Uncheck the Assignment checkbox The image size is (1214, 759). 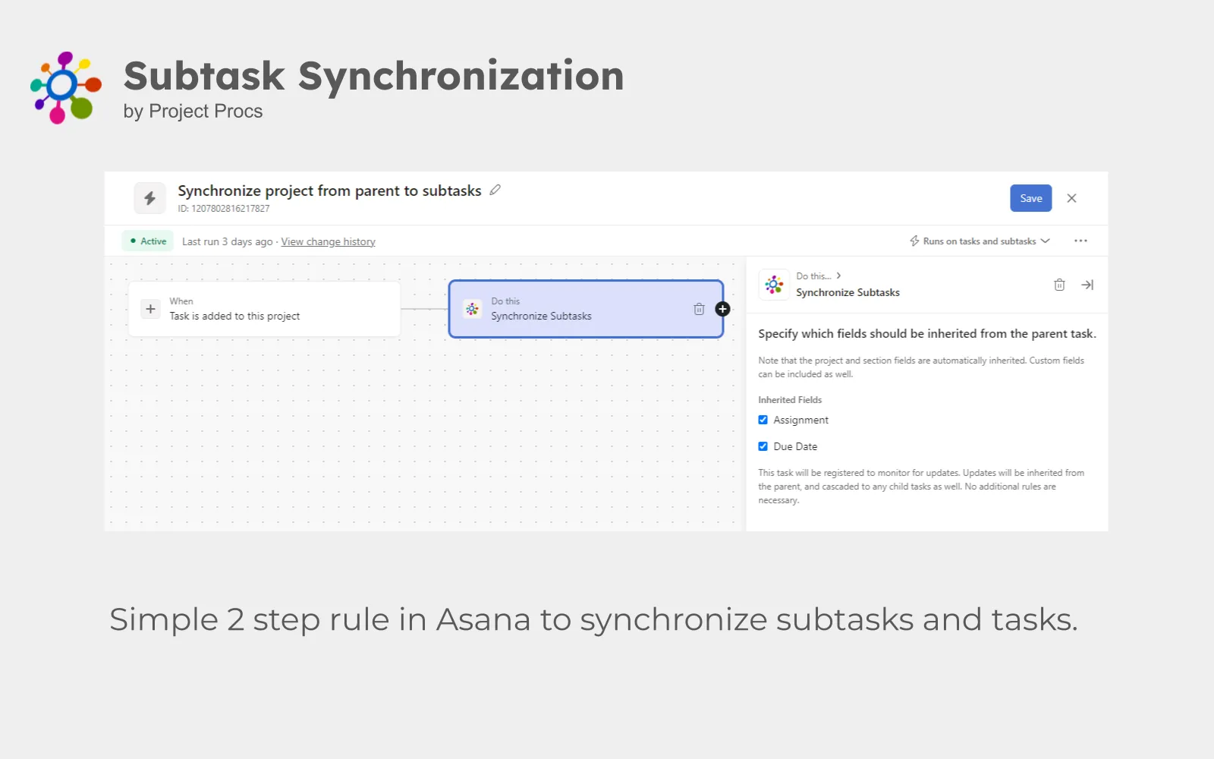coord(763,420)
